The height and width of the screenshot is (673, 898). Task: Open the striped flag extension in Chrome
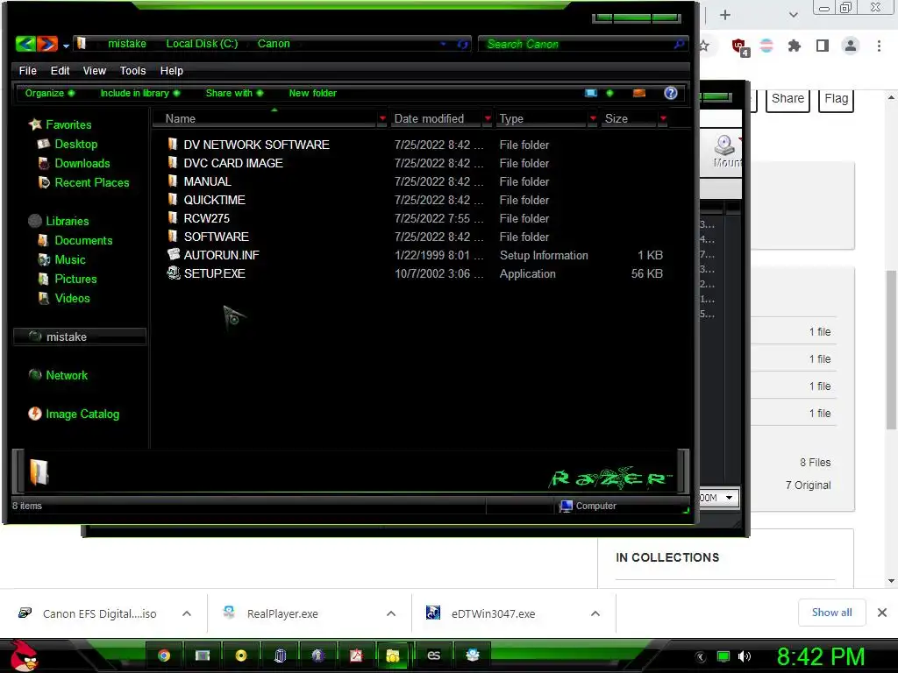click(x=766, y=46)
